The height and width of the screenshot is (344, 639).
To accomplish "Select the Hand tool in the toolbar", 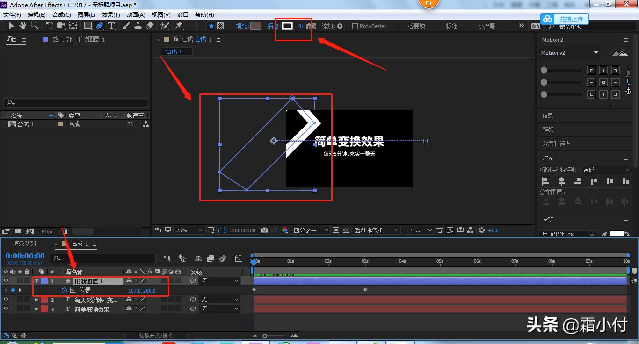I will pos(22,26).
